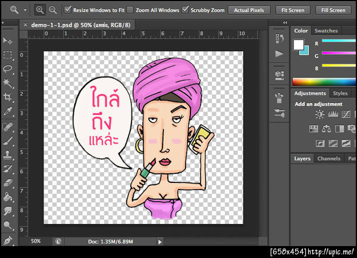Viewport: 357px width, 258px height.
Task: Select the Brush tool
Action: click(8, 141)
